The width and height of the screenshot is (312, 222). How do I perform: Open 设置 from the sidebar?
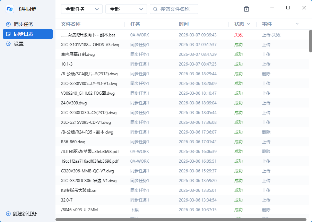click(x=28, y=44)
